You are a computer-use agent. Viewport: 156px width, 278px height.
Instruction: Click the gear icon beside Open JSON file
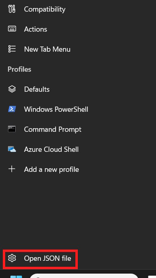(12, 258)
